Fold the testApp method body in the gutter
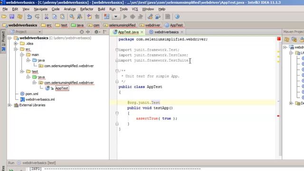 pyautogui.click(x=117, y=113)
